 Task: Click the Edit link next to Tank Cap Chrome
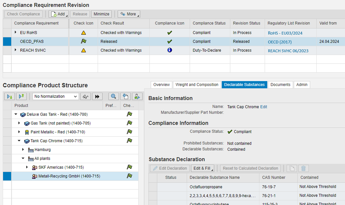[x=264, y=107]
